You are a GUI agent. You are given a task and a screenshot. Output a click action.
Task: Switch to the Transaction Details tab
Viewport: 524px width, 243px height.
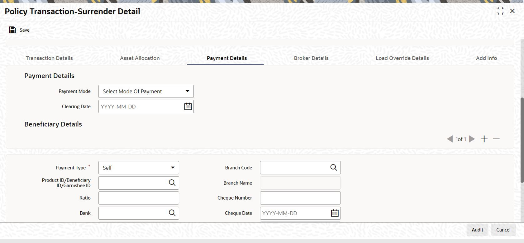pos(49,58)
